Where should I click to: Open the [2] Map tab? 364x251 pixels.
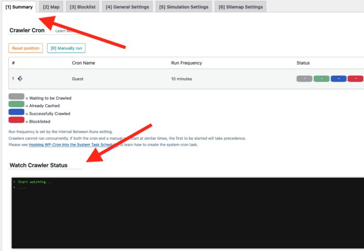(x=53, y=7)
